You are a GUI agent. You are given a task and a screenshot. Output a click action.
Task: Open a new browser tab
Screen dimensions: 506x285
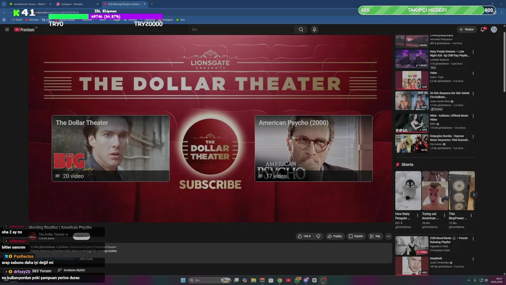(x=151, y=4)
